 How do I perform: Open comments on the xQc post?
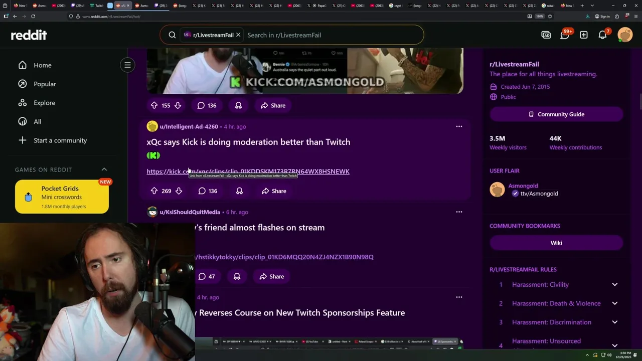[208, 191]
